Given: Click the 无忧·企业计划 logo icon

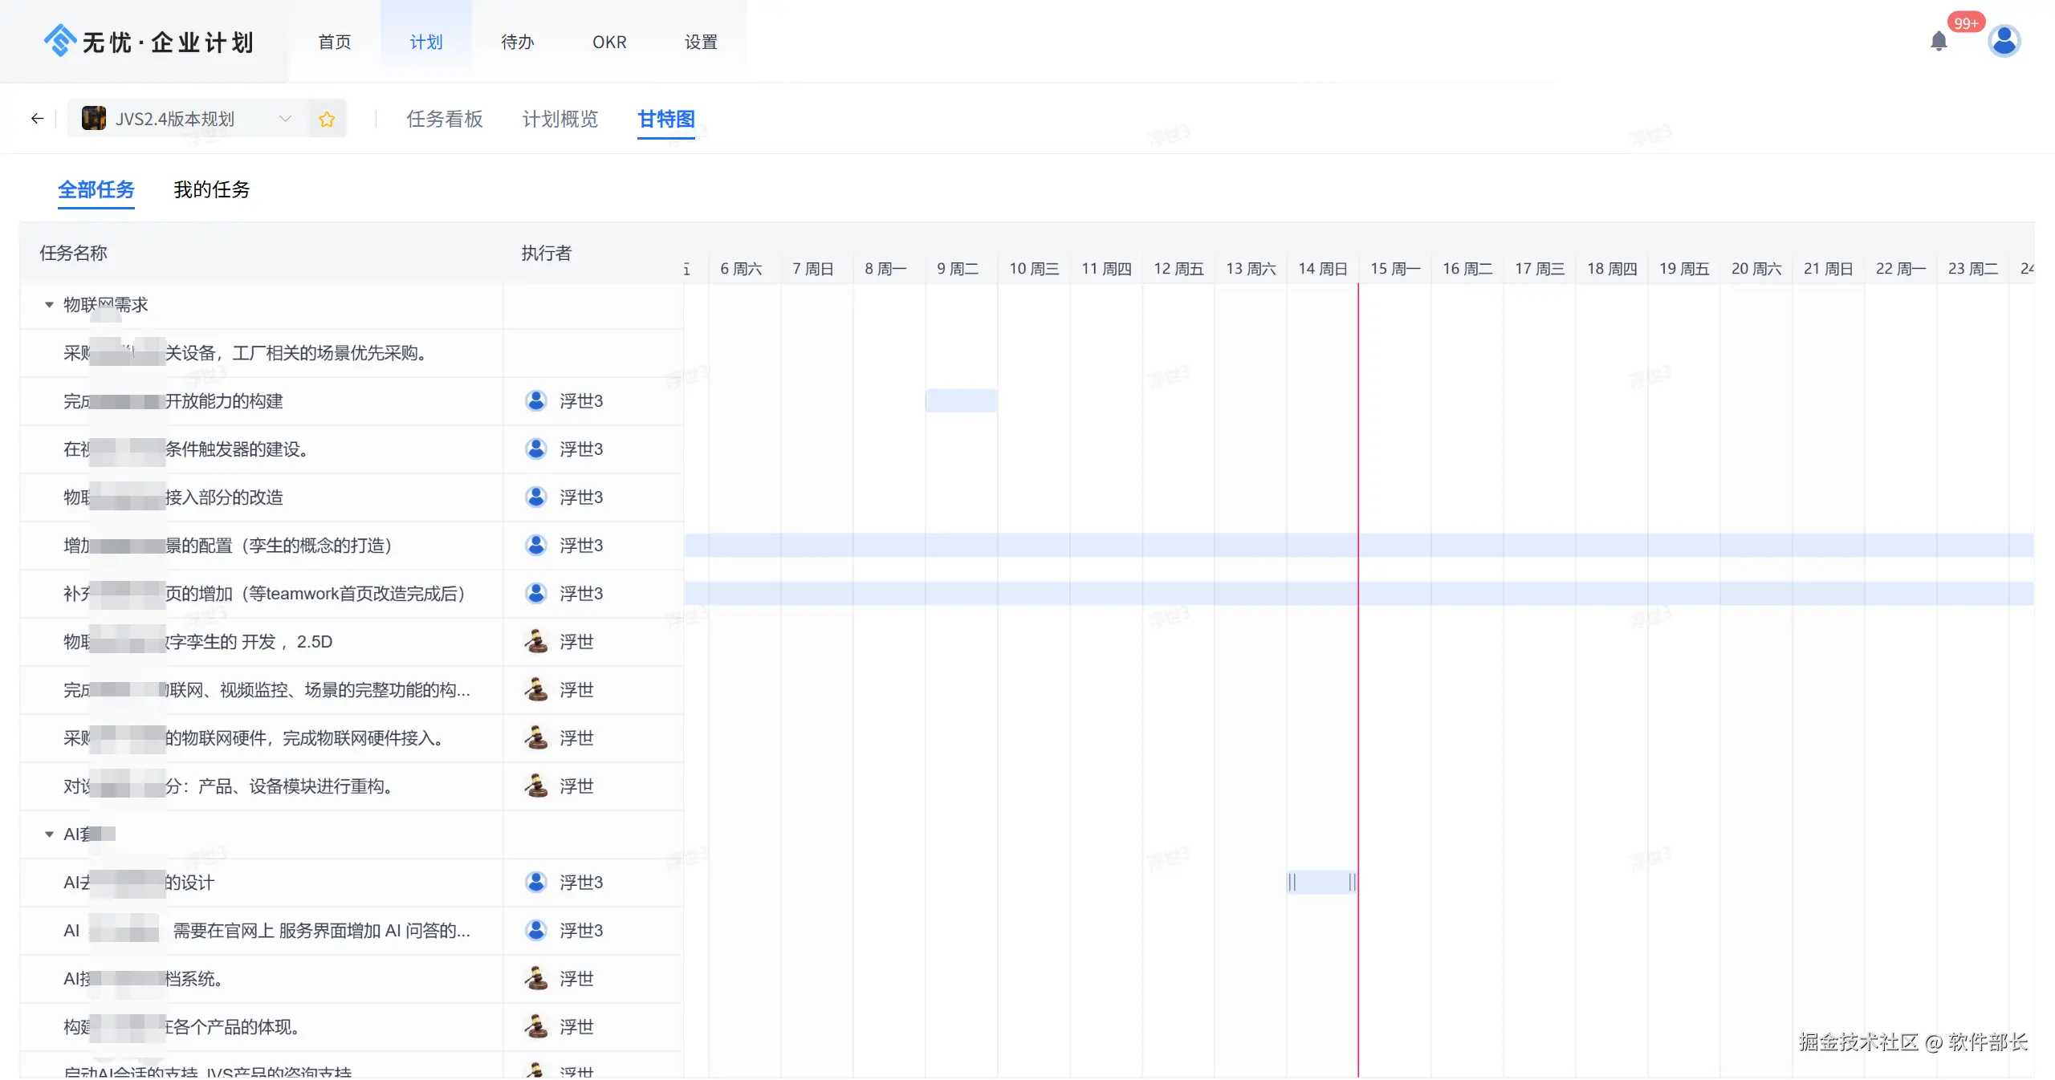Looking at the screenshot, I should (x=60, y=40).
